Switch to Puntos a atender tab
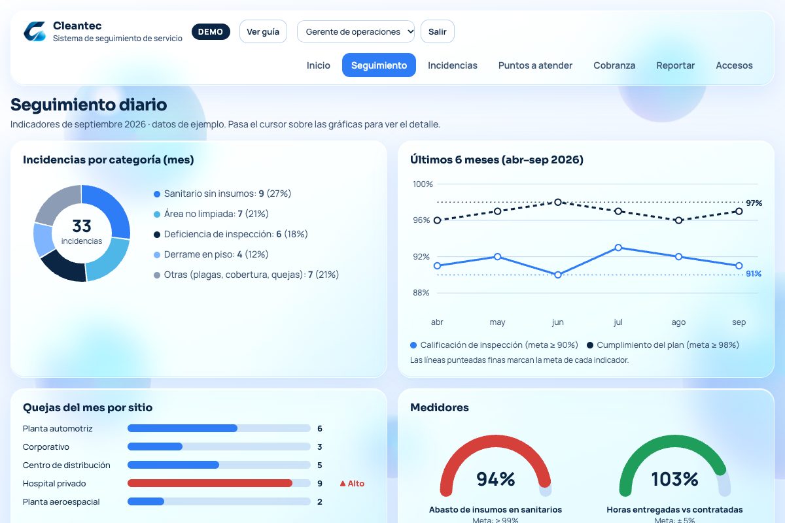 (x=535, y=65)
